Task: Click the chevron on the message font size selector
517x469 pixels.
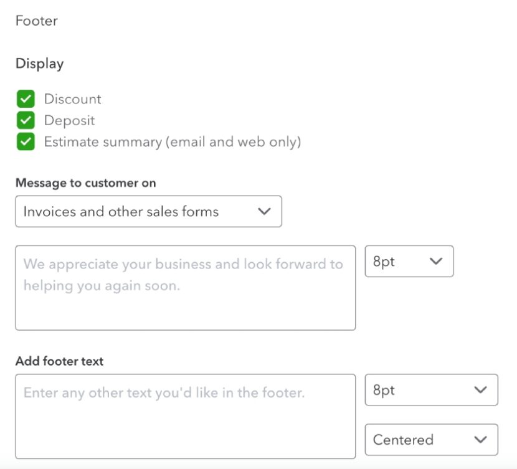Action: point(436,262)
